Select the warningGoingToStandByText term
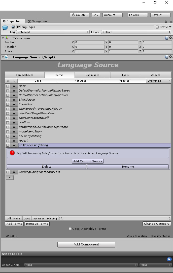 tap(39, 172)
